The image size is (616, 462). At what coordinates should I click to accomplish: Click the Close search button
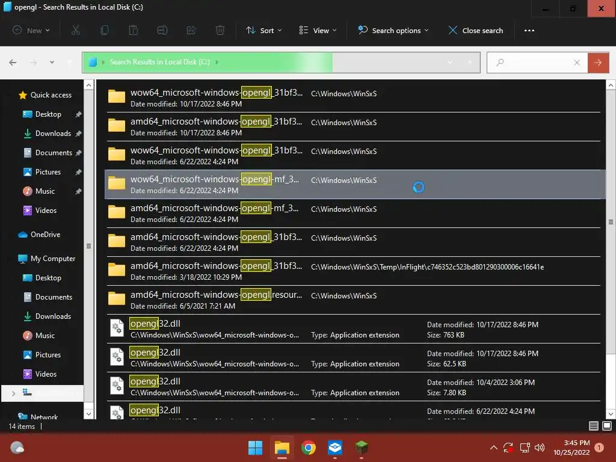476,30
